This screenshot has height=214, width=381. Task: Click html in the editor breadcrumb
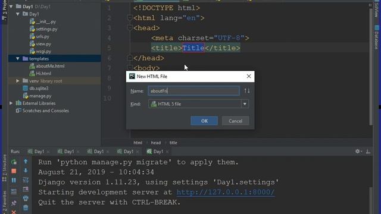(x=138, y=143)
